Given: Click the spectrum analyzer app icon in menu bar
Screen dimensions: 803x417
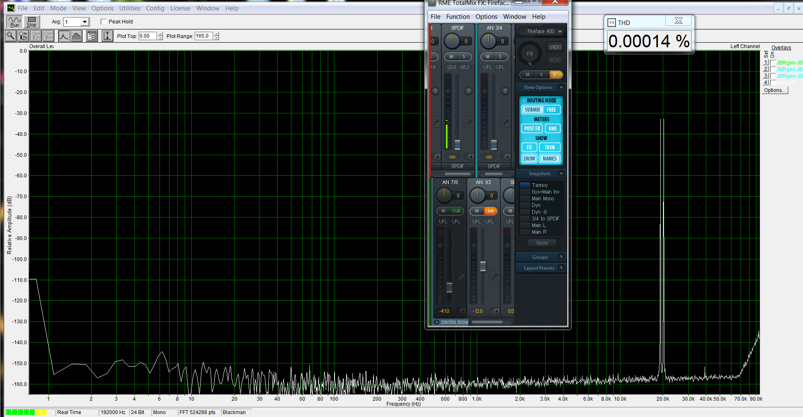Looking at the screenshot, I should click(x=11, y=8).
